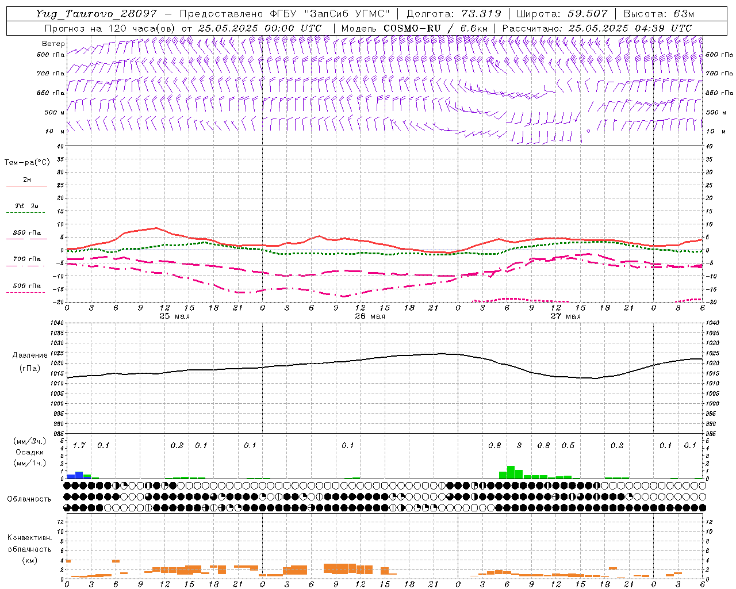Click the (гПа) unit under Давление
Viewport: 736px width, 589px height.
pyautogui.click(x=29, y=369)
